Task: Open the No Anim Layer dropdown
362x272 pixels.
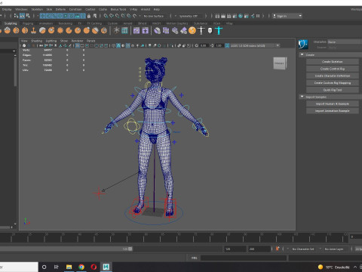Action: (x=334, y=249)
